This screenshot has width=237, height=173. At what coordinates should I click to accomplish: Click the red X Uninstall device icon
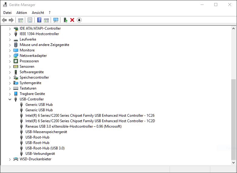tap(72, 20)
